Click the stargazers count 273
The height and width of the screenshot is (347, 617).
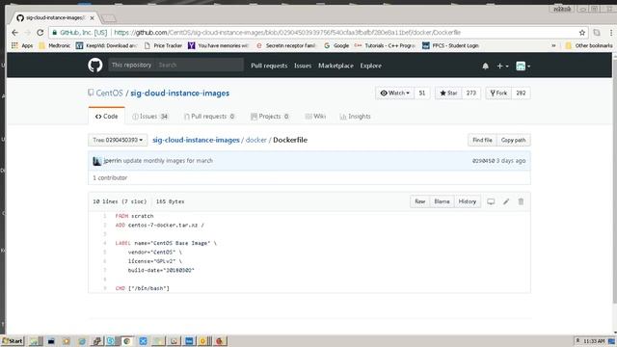click(470, 93)
